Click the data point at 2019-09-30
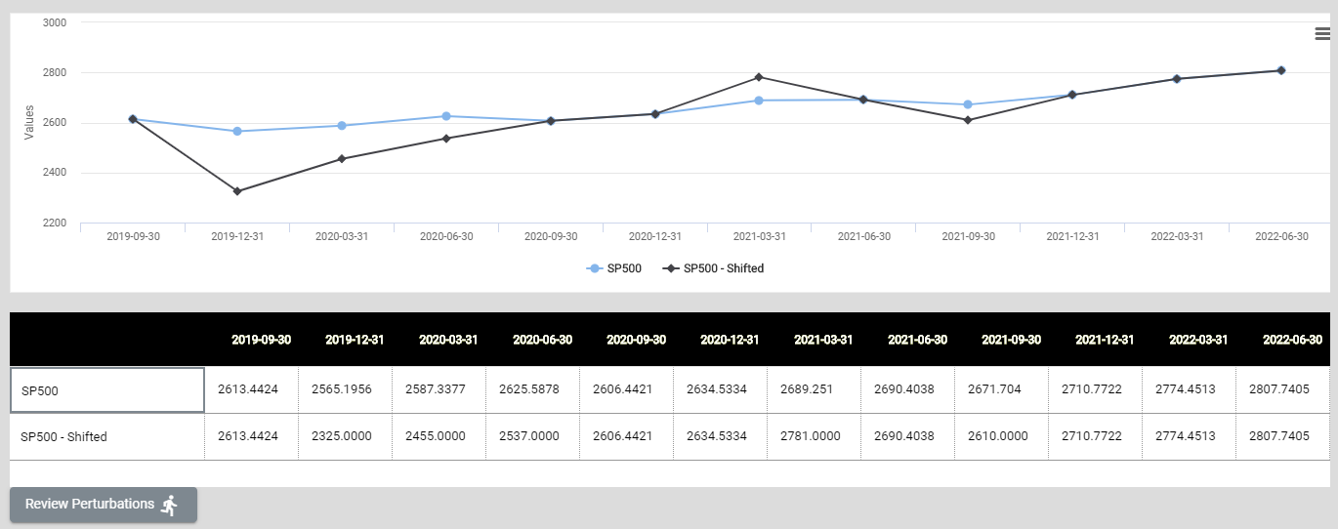Screen dimensions: 1338x529 coord(133,119)
